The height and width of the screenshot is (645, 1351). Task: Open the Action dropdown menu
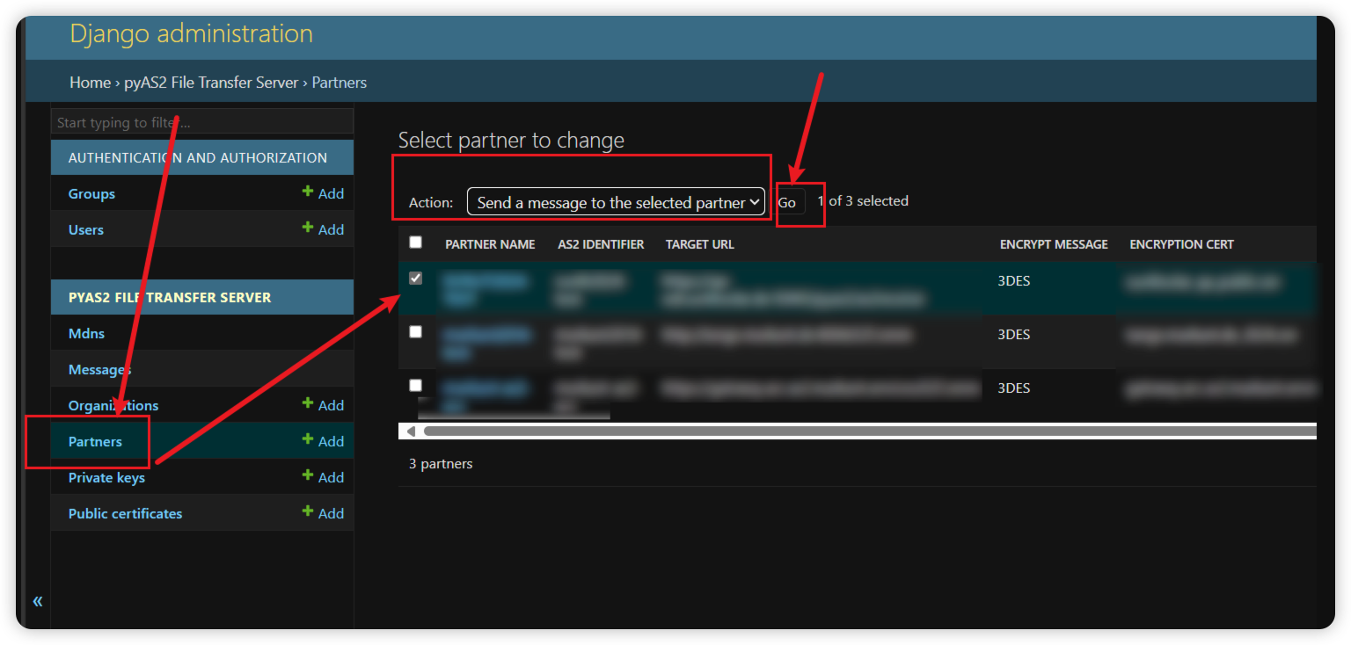pyautogui.click(x=616, y=202)
